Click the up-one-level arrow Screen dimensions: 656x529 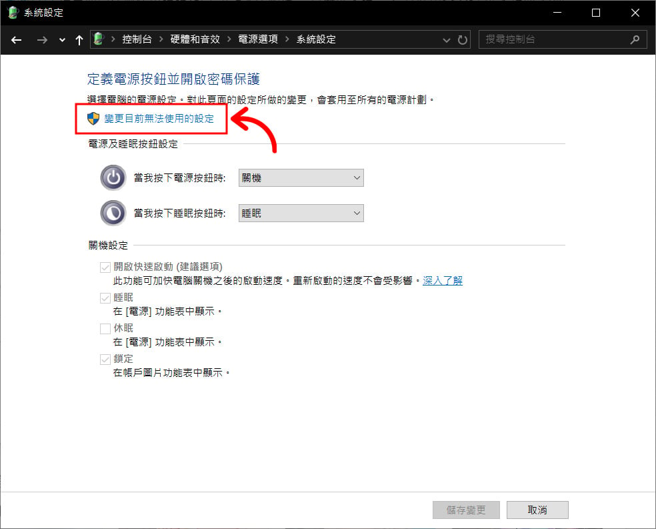point(79,40)
